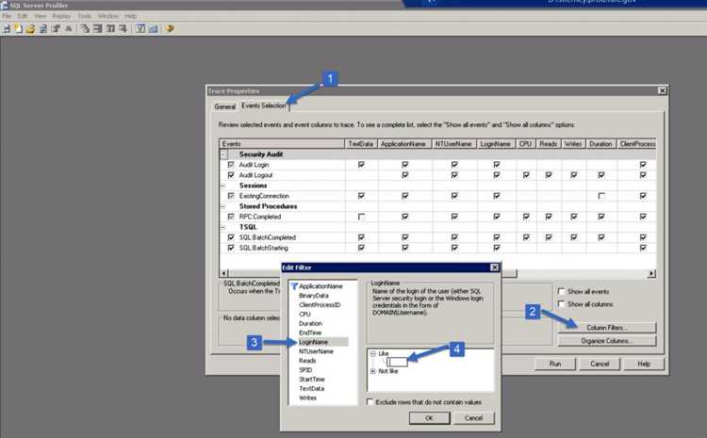Collapse the Like filter node
707x438 pixels.
tap(373, 353)
